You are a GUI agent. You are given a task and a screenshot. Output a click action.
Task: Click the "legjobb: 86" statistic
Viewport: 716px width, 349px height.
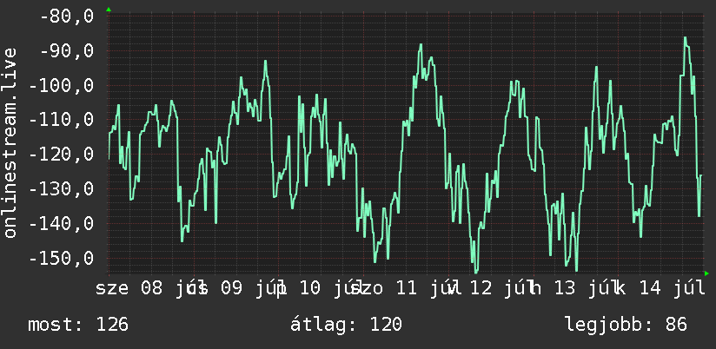(626, 325)
